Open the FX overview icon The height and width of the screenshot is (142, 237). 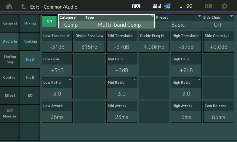tap(136, 6)
